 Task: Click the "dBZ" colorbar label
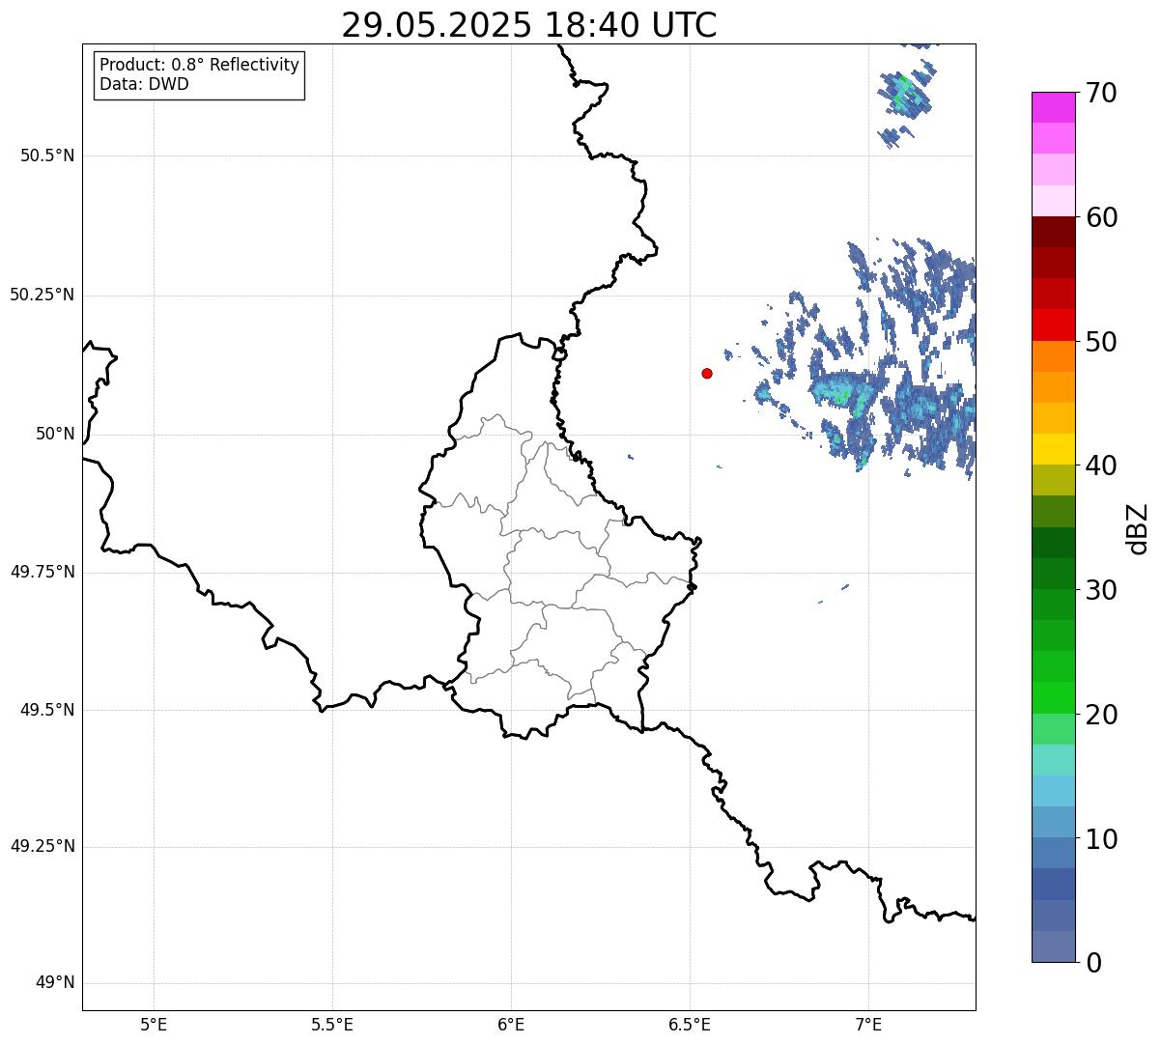tap(1137, 528)
